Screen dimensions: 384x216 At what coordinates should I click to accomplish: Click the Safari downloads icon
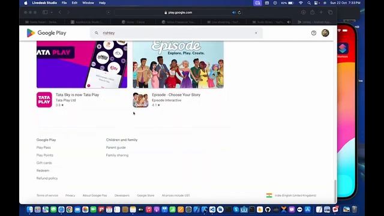click(x=303, y=12)
